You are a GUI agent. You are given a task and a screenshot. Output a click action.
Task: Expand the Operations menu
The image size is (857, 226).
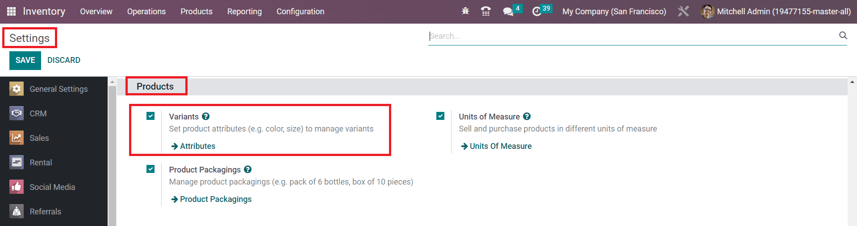146,12
